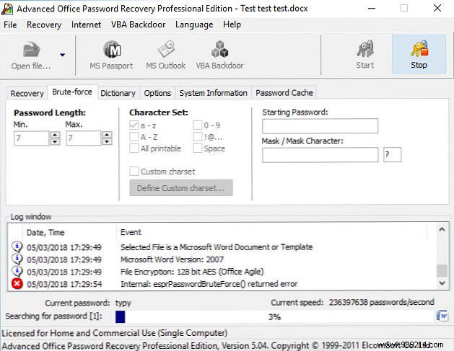
Task: Click the Max password length field
Action: 84,138
